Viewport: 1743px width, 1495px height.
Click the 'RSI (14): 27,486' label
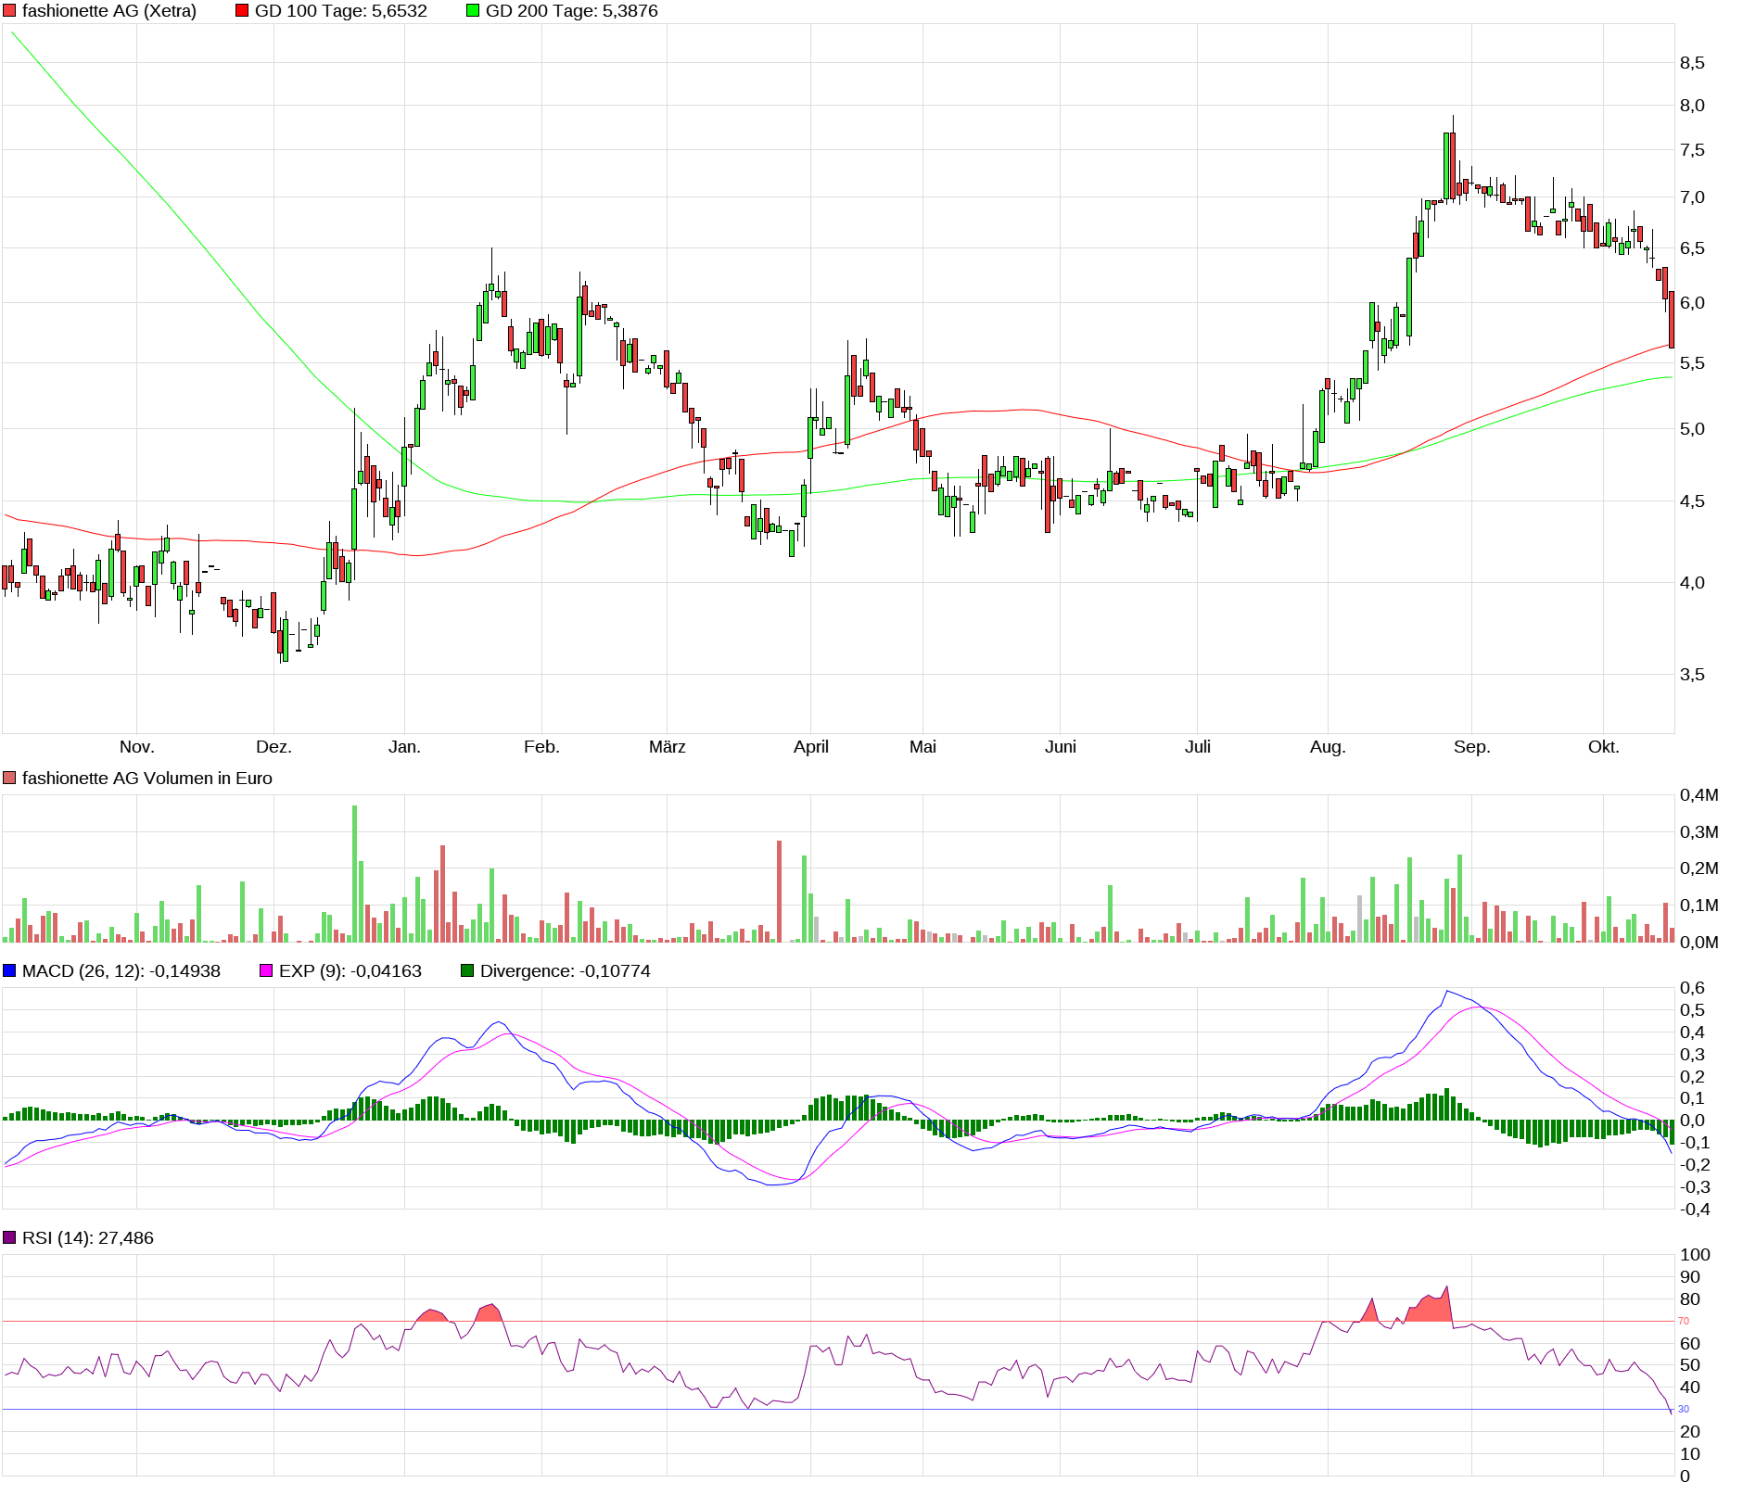(x=87, y=1238)
